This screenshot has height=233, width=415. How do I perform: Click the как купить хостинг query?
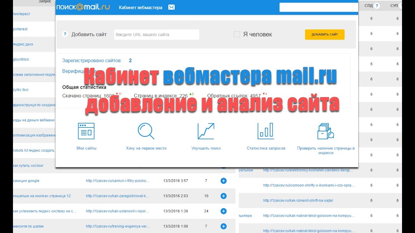[x=28, y=165]
